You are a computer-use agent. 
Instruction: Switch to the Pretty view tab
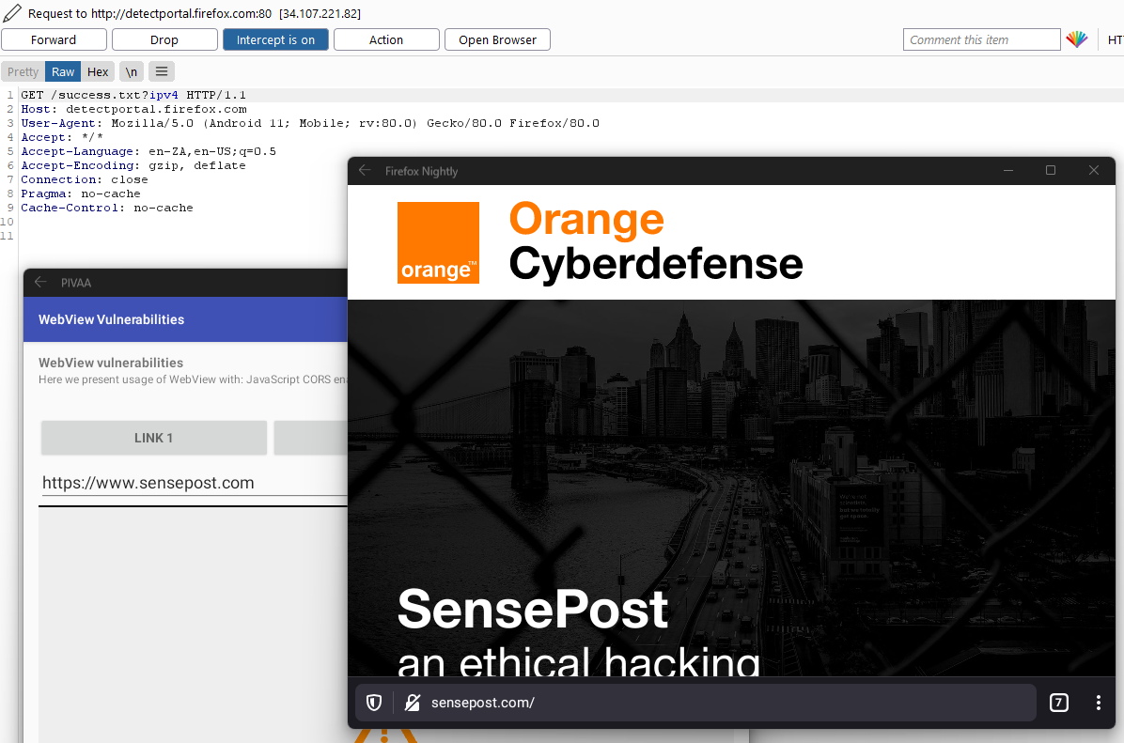[23, 72]
